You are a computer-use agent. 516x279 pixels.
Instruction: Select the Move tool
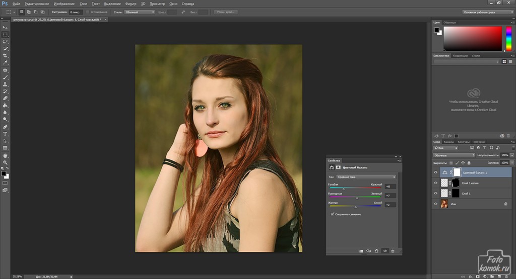click(x=5, y=28)
